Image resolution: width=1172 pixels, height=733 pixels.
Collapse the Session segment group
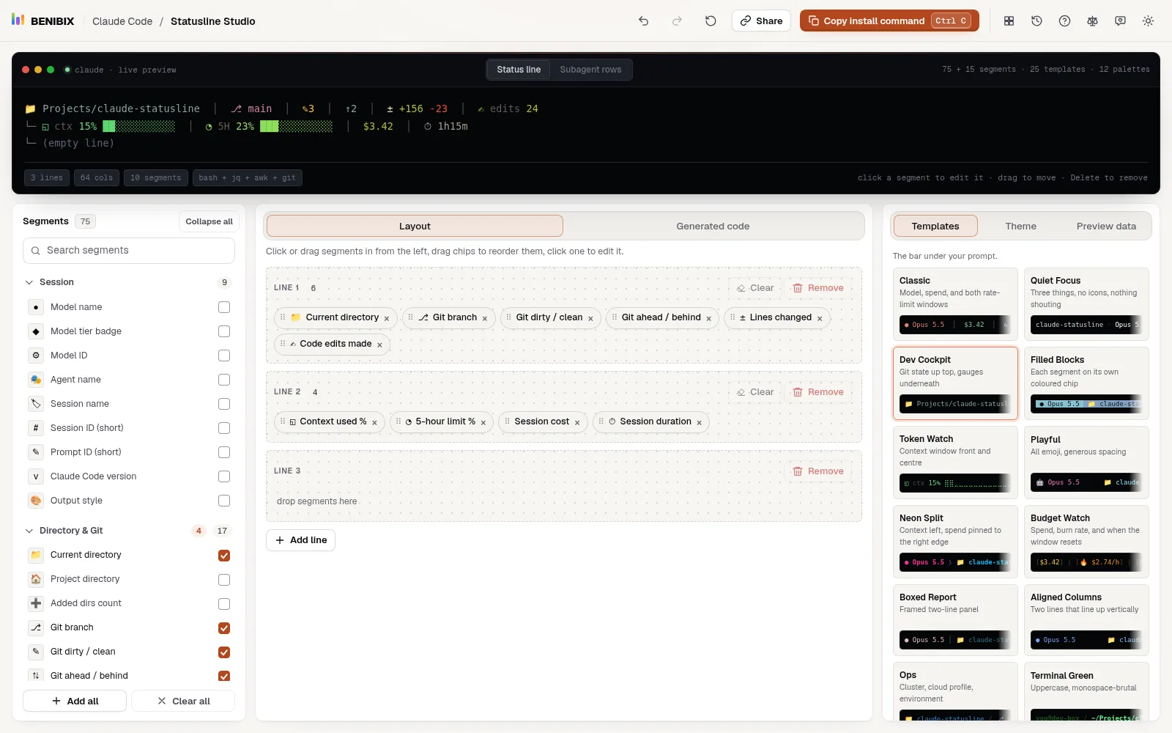point(29,282)
